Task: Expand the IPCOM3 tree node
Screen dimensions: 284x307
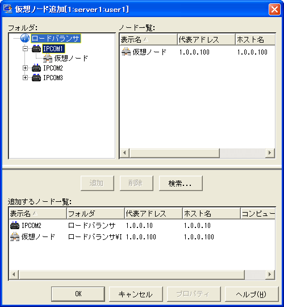Action: 25,77
